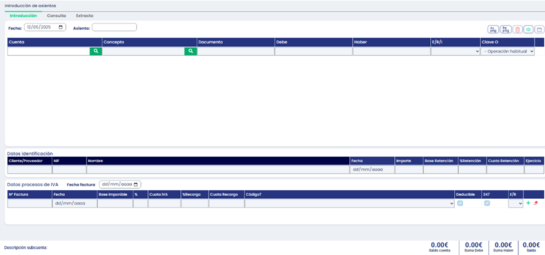Viewport: 545px width, 255px height.
Task: Click the Nº Factura input field
Action: [29, 203]
